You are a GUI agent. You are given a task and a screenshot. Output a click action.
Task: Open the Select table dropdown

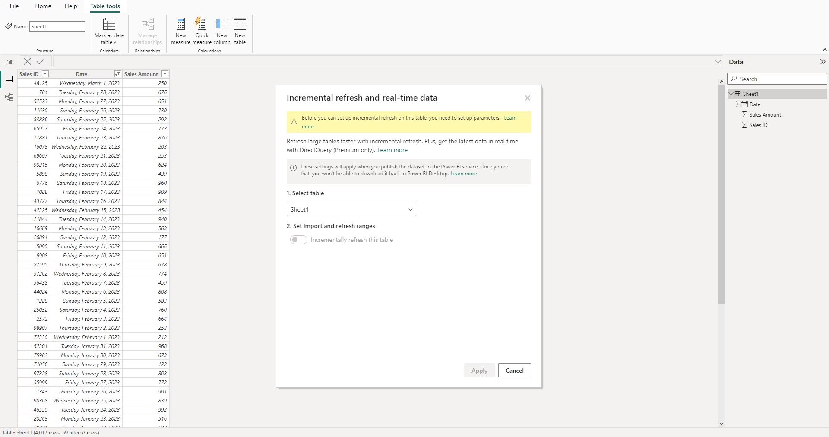click(351, 209)
